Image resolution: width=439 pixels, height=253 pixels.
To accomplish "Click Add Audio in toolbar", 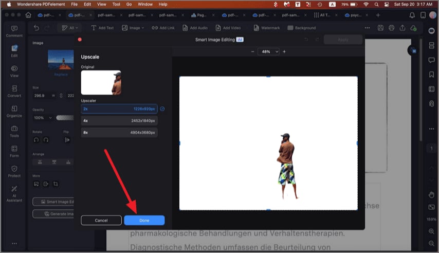I will coord(195,28).
